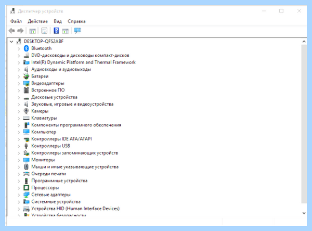Click the software components icon beside Компоненты программного обеспечения
The image size is (312, 231).
pos(27,125)
